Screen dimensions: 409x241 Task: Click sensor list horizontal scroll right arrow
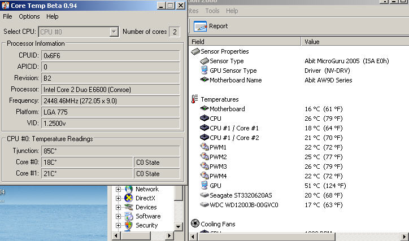[404, 237]
